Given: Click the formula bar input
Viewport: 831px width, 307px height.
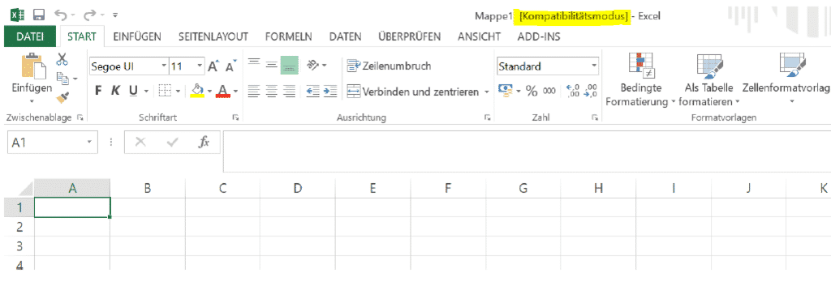Looking at the screenshot, I should [527, 151].
